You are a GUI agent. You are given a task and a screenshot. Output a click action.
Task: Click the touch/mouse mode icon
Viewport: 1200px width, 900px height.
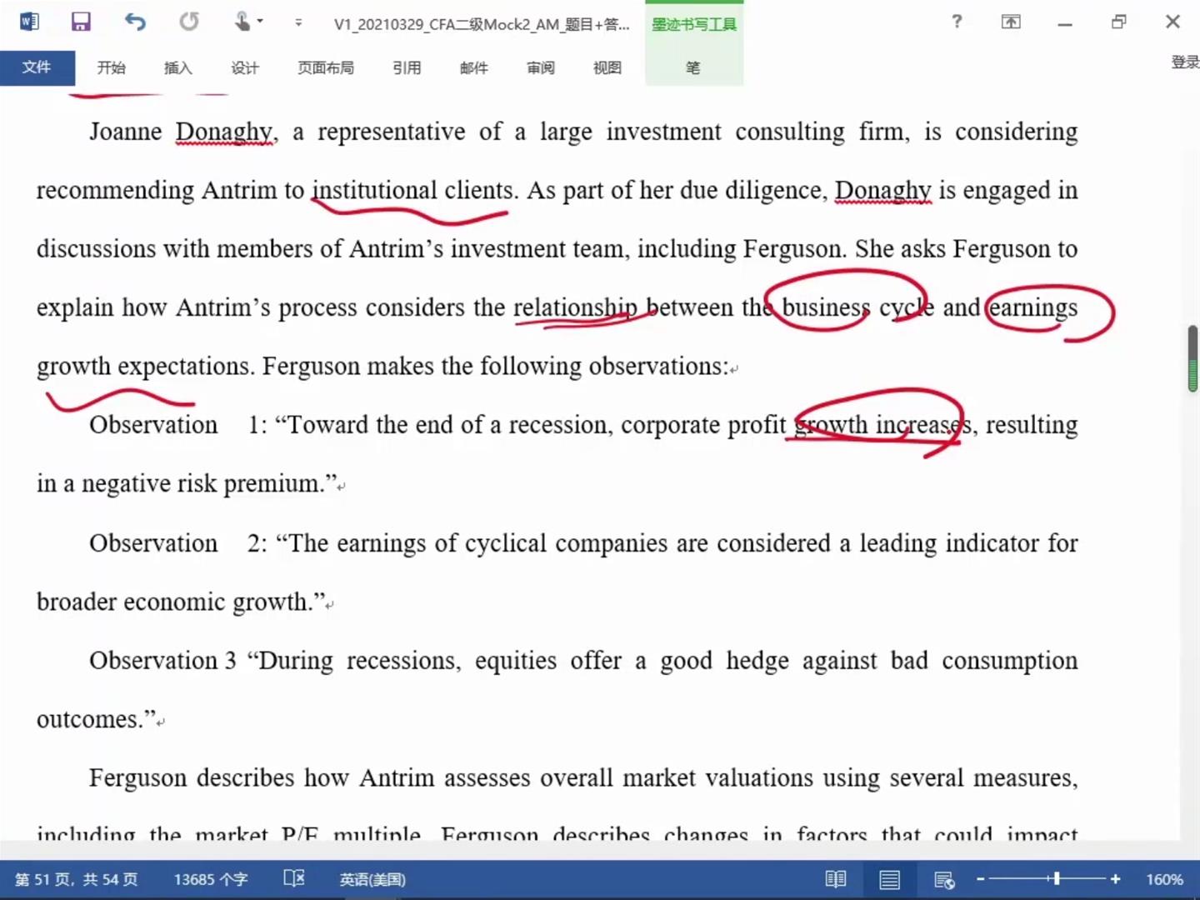pos(242,22)
